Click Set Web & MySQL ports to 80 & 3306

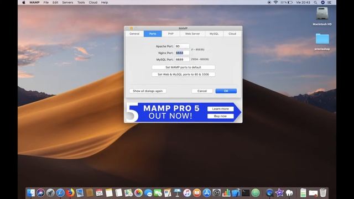[x=183, y=74]
